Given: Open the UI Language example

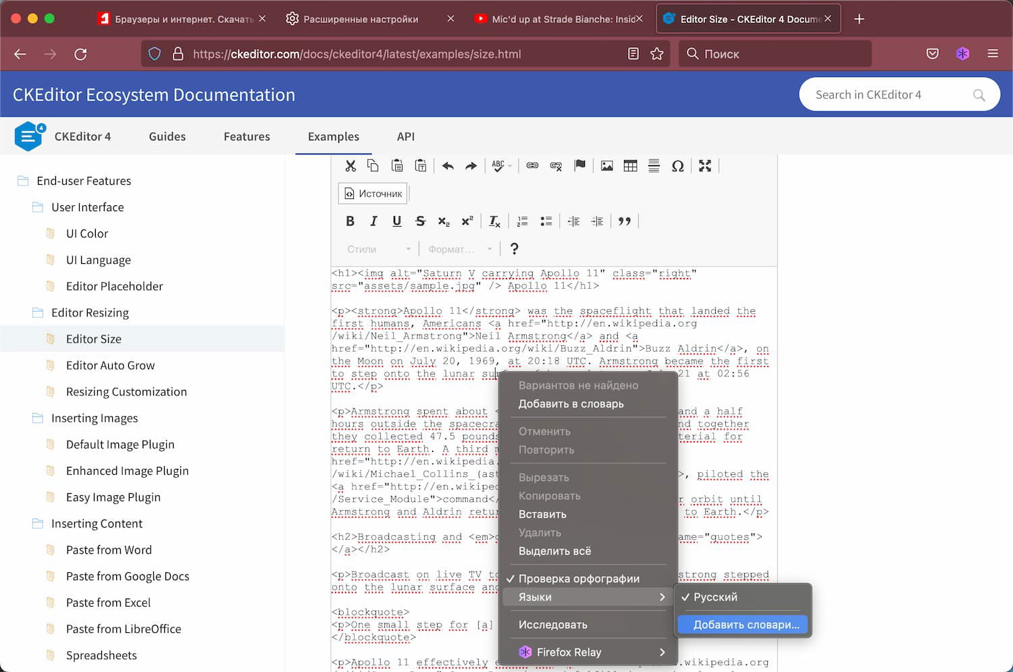Looking at the screenshot, I should pyautogui.click(x=99, y=260).
